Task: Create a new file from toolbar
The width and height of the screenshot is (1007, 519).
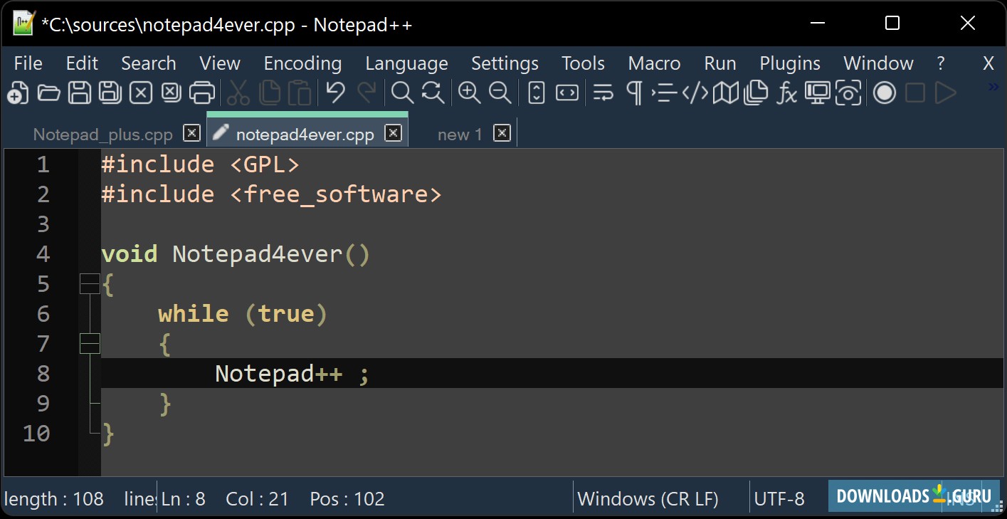Action: (x=18, y=93)
